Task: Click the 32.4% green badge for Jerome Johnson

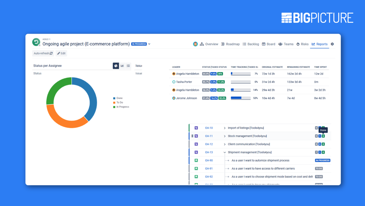Action: (222, 98)
